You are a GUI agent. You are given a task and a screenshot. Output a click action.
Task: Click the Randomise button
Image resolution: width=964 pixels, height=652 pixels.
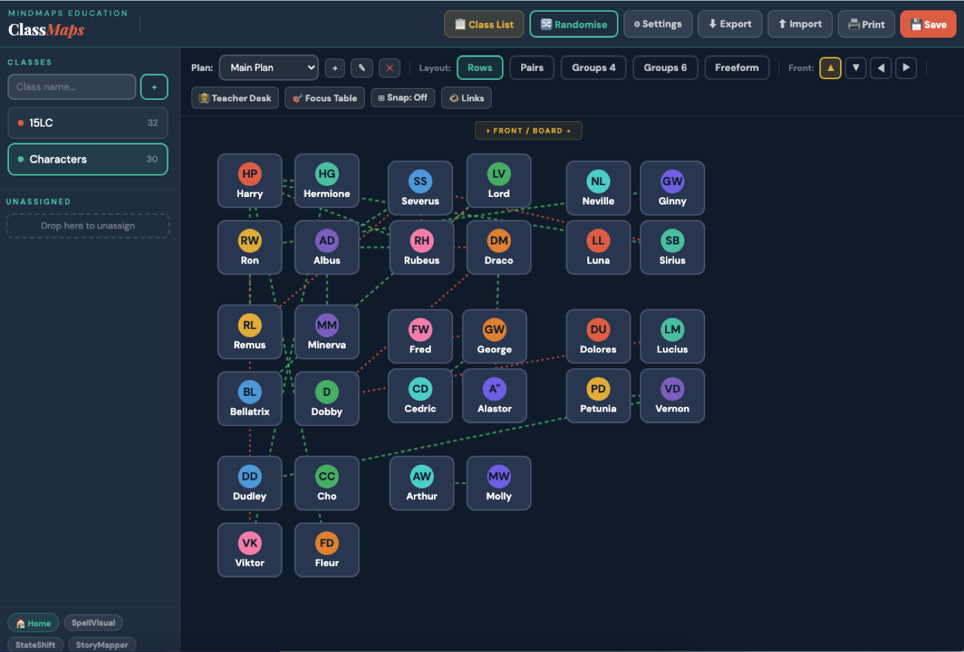(x=574, y=24)
